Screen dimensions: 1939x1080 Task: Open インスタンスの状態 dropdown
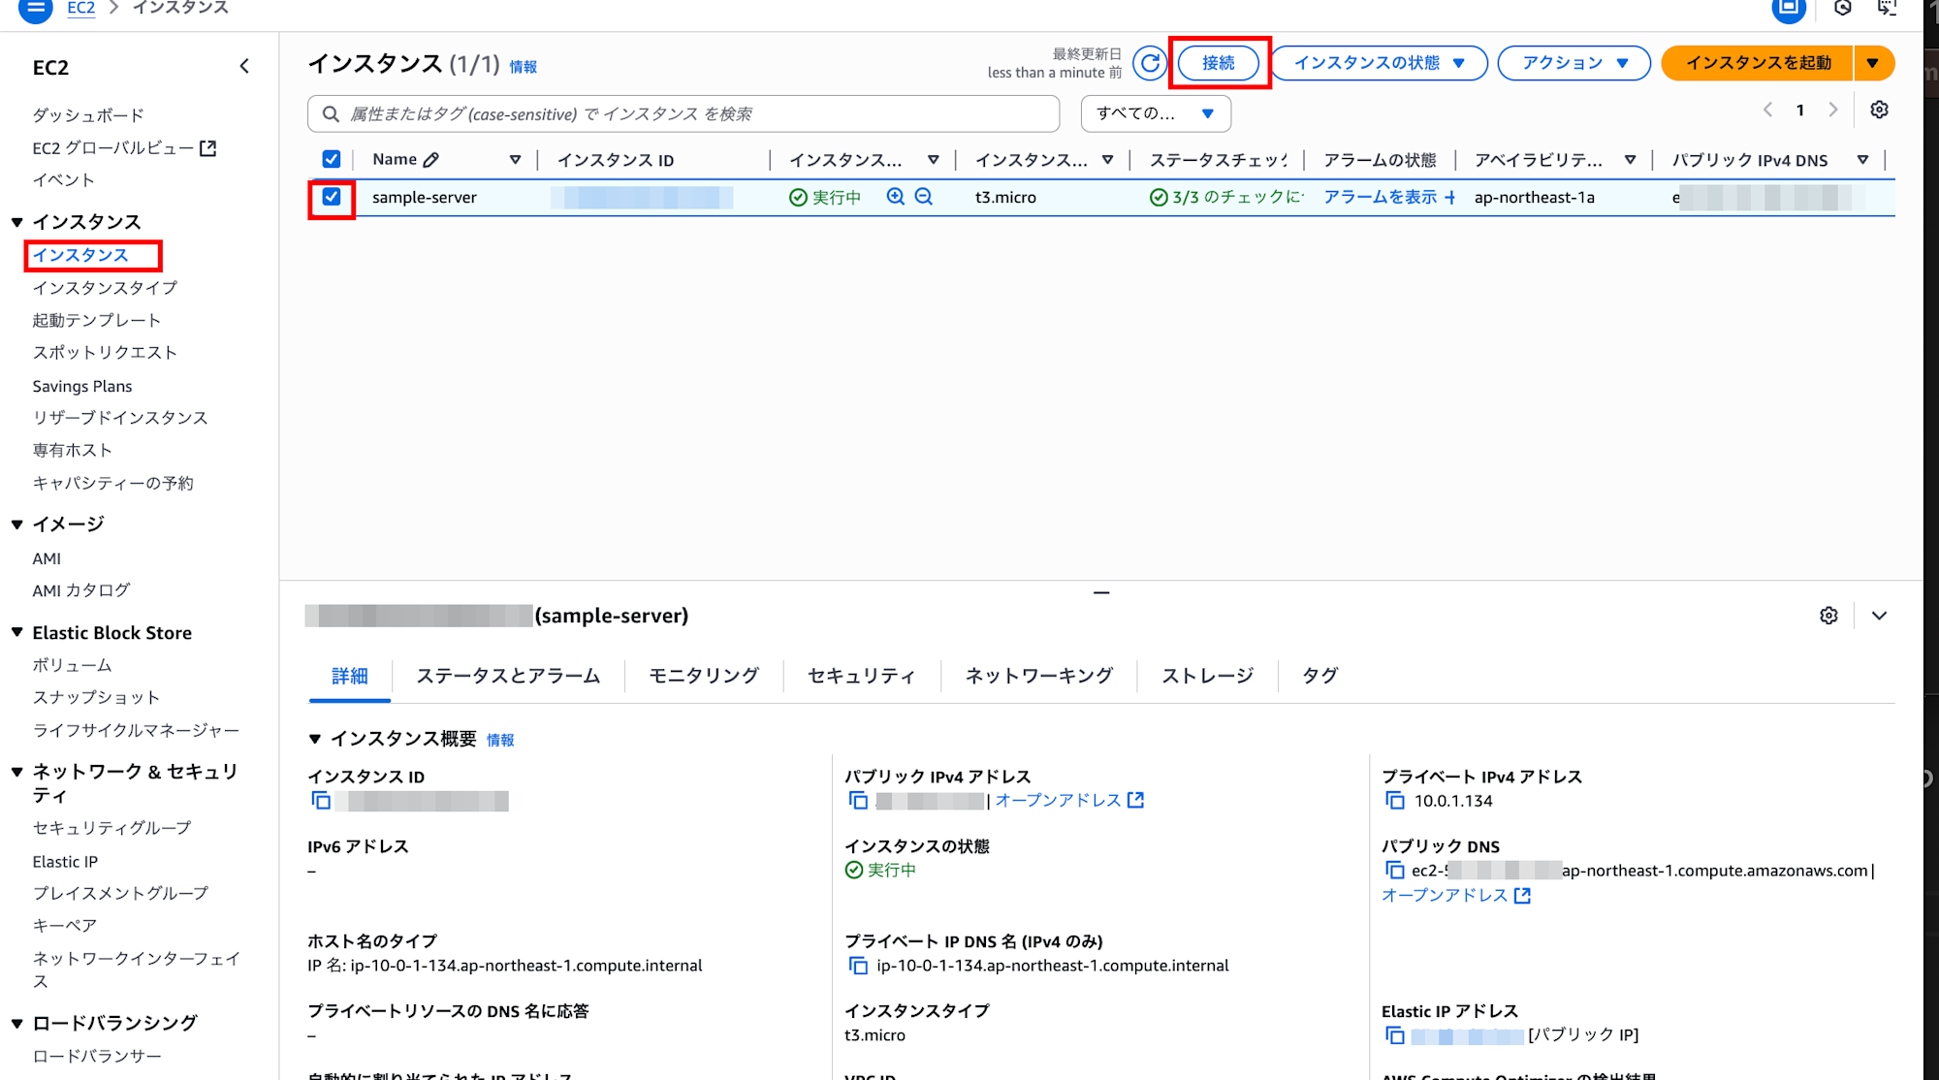point(1379,63)
